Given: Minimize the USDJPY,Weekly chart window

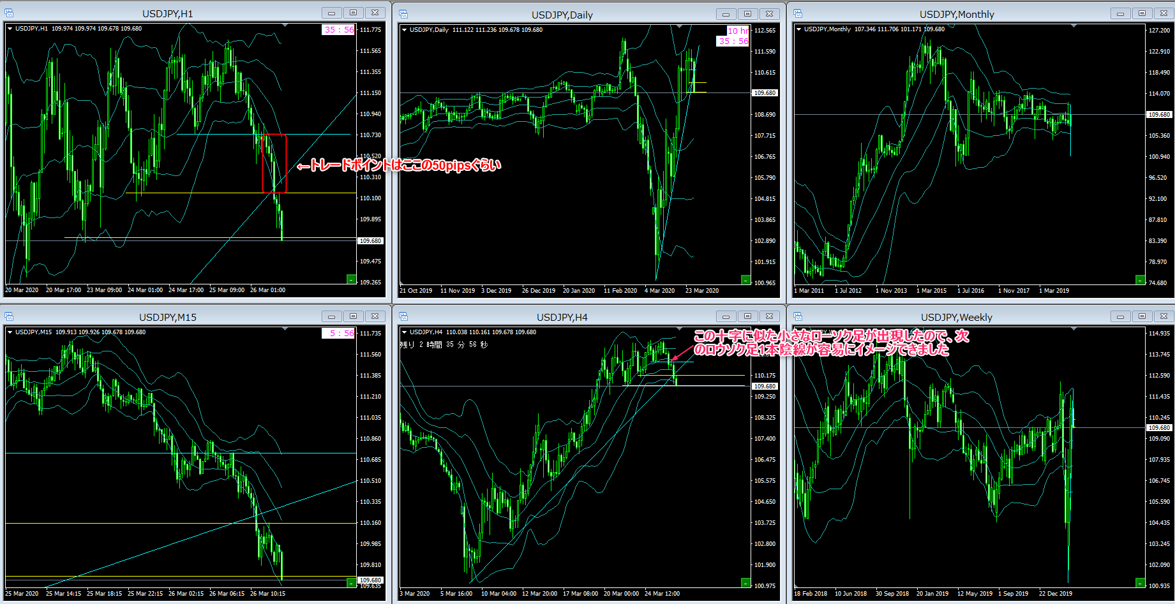Looking at the screenshot, I should [1120, 316].
